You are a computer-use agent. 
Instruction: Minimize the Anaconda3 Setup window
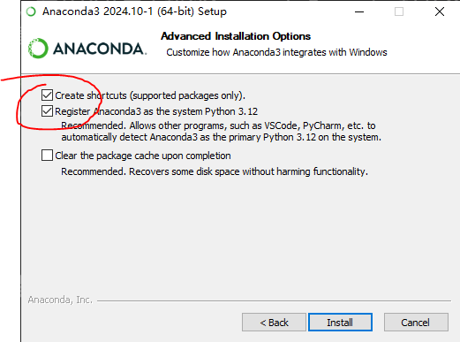point(359,11)
